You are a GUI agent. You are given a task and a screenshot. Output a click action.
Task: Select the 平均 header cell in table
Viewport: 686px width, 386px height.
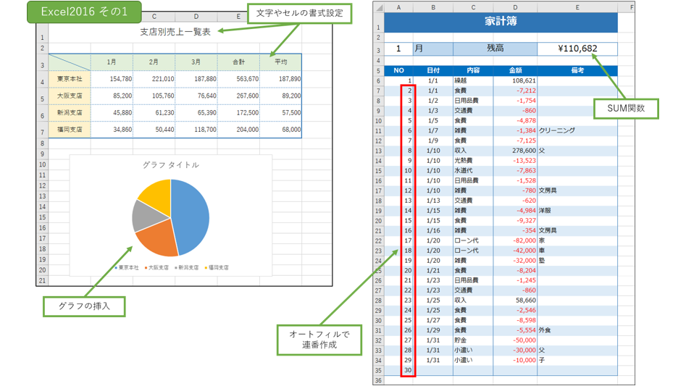pyautogui.click(x=280, y=62)
